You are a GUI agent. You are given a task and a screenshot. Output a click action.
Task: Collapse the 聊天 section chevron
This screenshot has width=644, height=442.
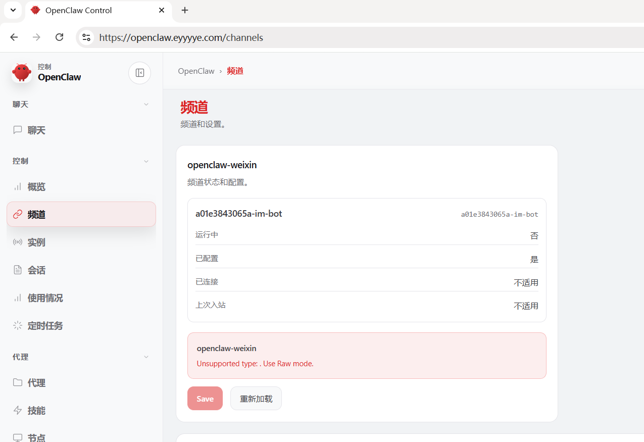click(146, 105)
